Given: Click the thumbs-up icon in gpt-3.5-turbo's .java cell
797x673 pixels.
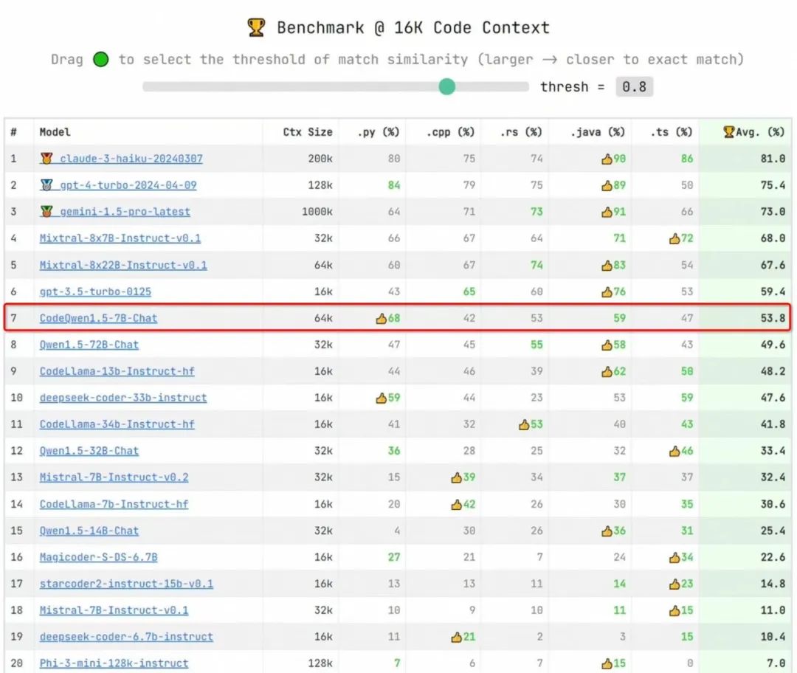Looking at the screenshot, I should click(x=607, y=291).
